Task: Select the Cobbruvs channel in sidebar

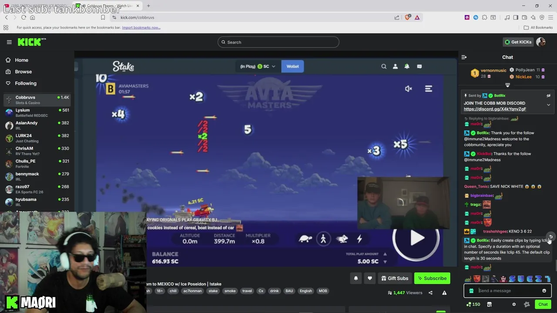Action: point(37,100)
